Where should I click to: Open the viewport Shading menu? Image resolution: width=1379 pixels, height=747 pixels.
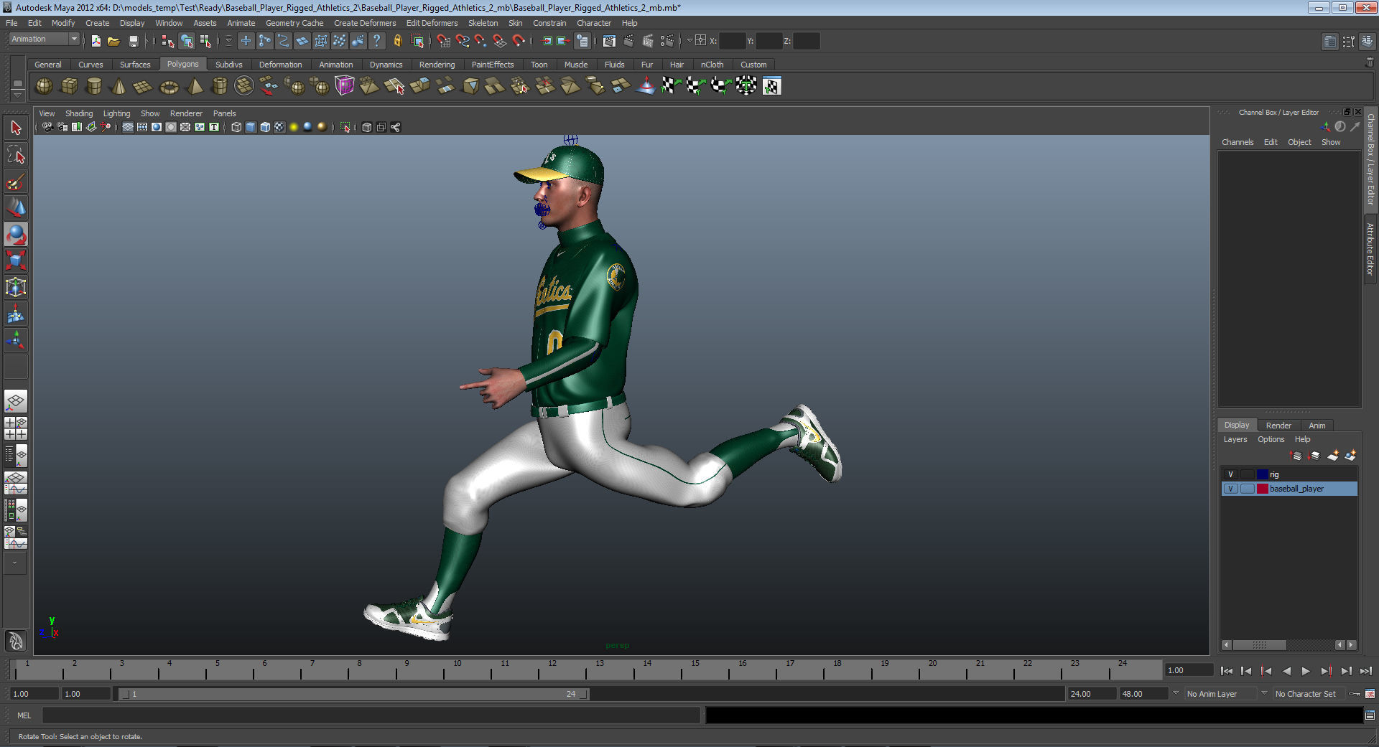[x=79, y=113]
